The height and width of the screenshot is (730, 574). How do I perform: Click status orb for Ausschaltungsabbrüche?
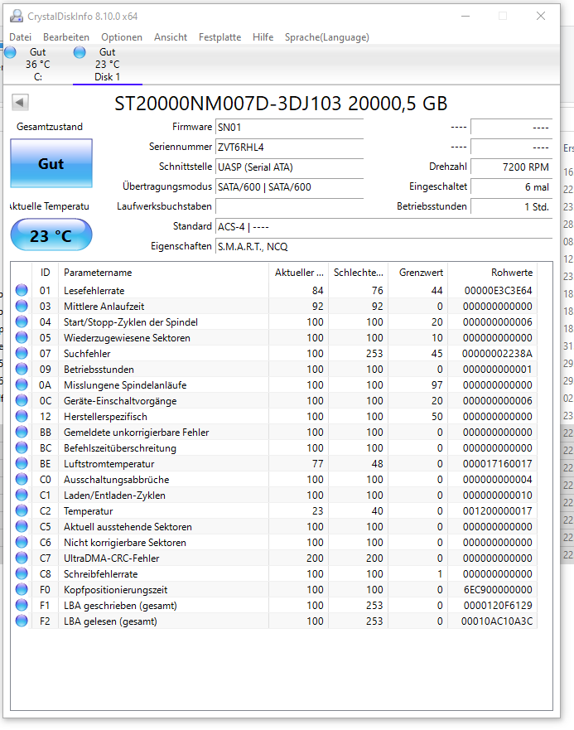pos(22,479)
